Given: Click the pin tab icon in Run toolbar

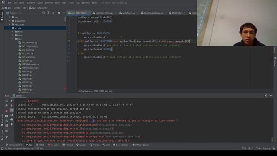Looking at the screenshot, I should tap(6, 137).
